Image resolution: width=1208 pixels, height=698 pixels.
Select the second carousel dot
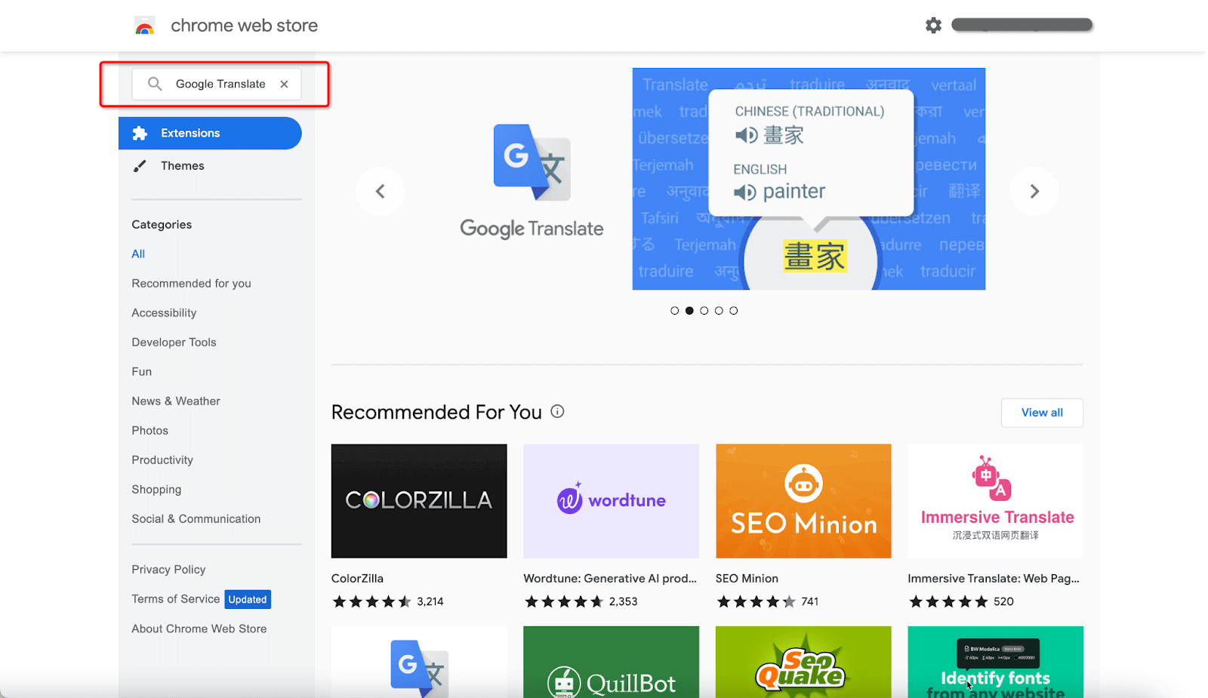click(689, 311)
